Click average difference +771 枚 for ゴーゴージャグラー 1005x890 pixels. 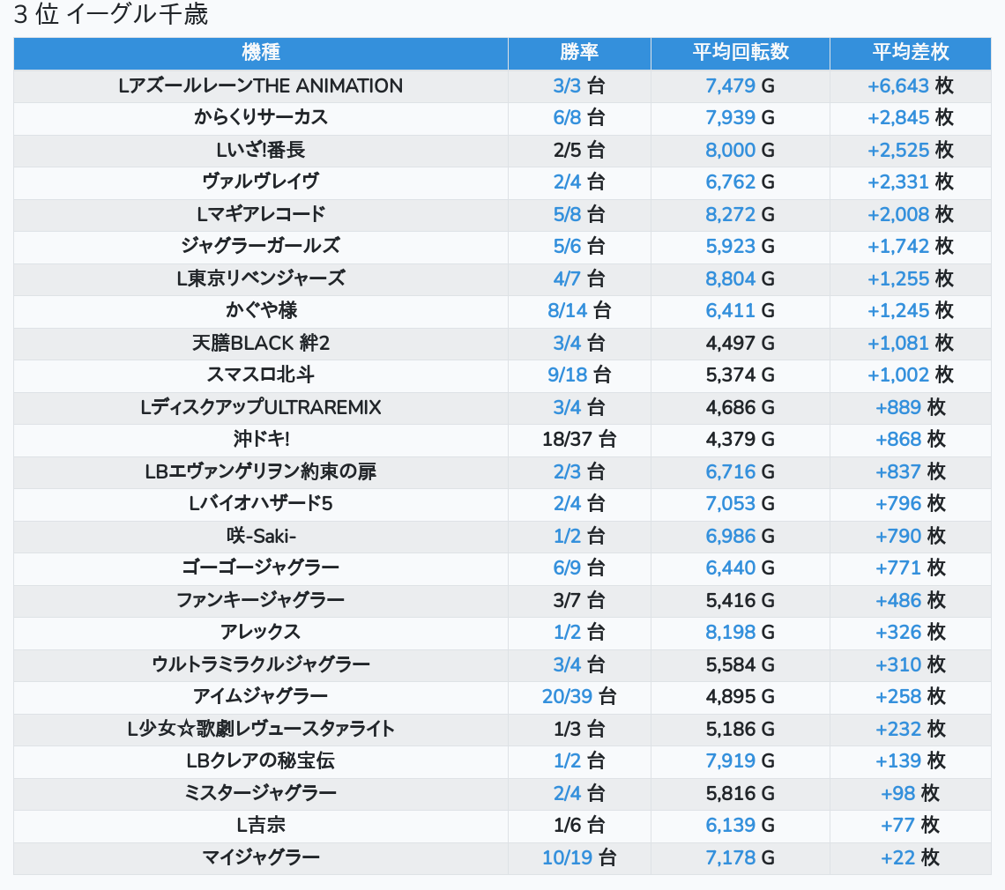[x=910, y=567]
